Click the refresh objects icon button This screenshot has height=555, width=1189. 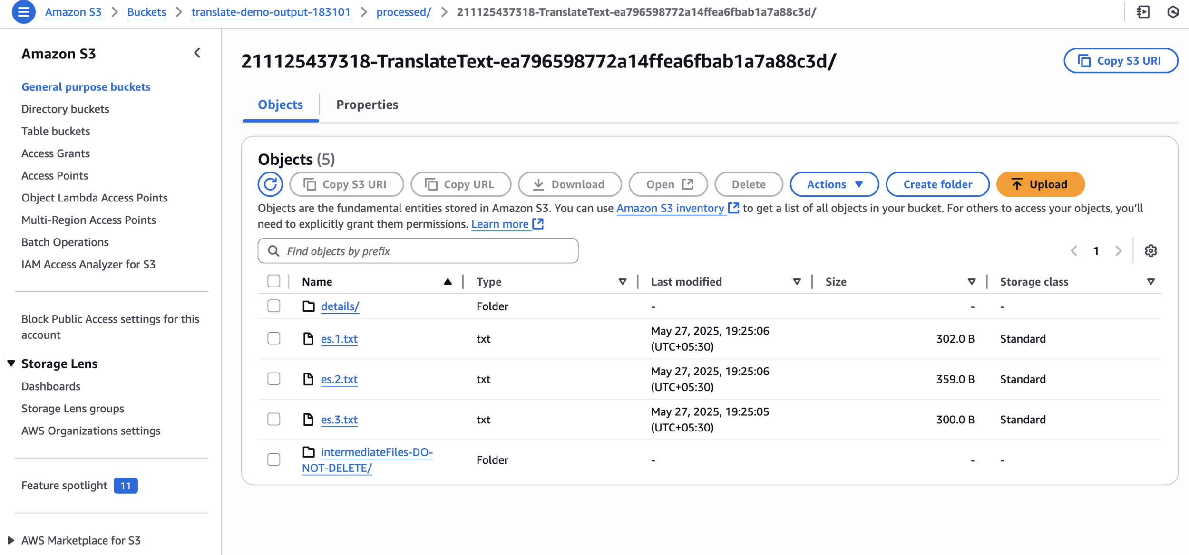pos(270,184)
